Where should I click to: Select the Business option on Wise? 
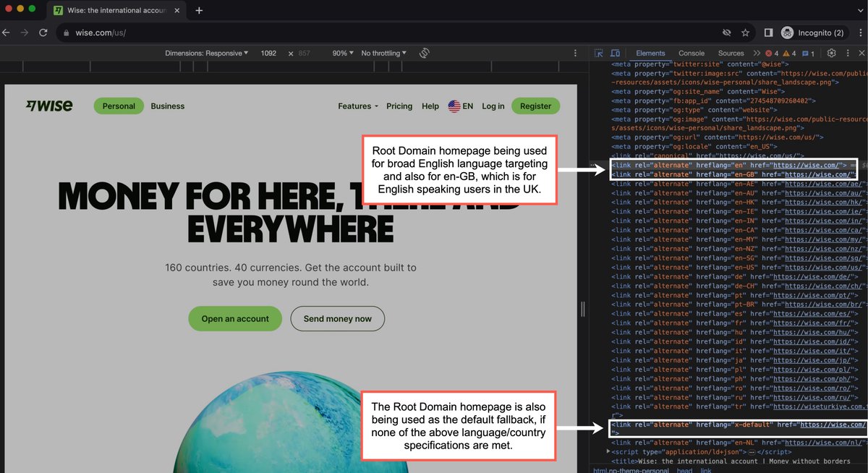[x=168, y=106]
